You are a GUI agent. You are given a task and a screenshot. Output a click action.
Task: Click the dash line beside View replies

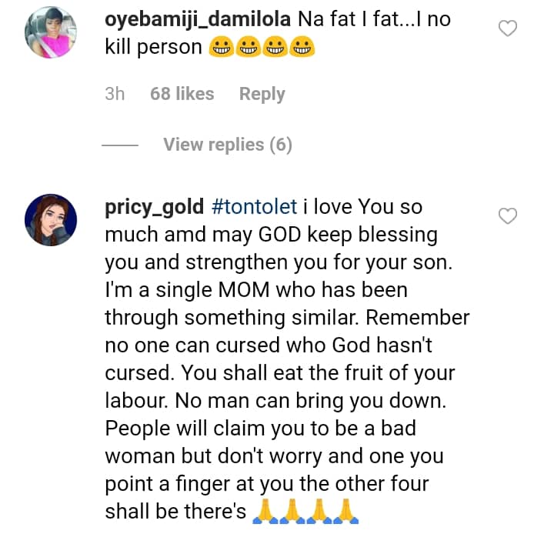[x=119, y=145]
